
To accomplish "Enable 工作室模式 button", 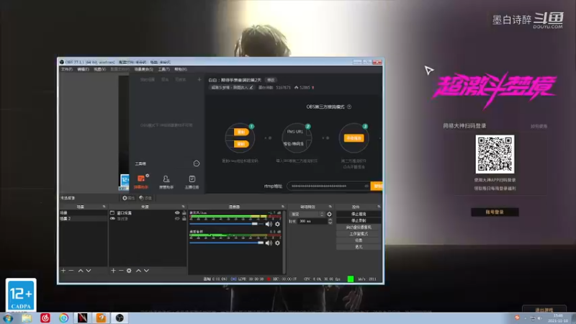I will (x=359, y=233).
